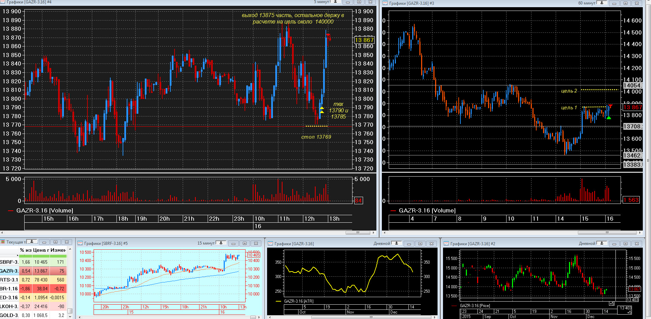Click the 'Измен' column header

[x=58, y=250]
